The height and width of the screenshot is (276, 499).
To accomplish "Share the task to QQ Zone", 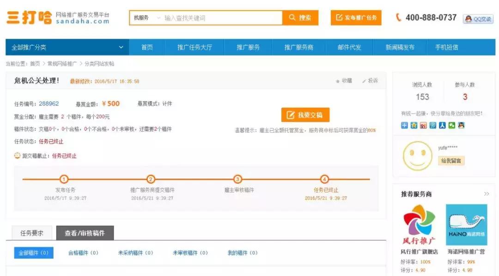I will [x=414, y=125].
